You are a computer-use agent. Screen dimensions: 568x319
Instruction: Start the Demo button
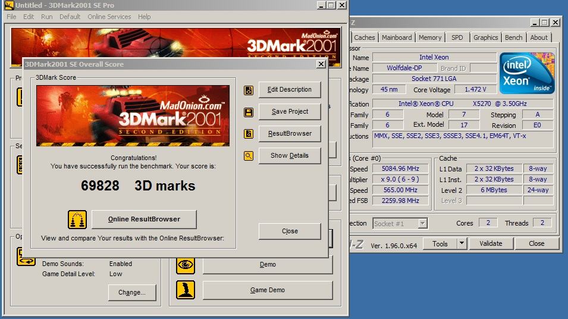(268, 265)
